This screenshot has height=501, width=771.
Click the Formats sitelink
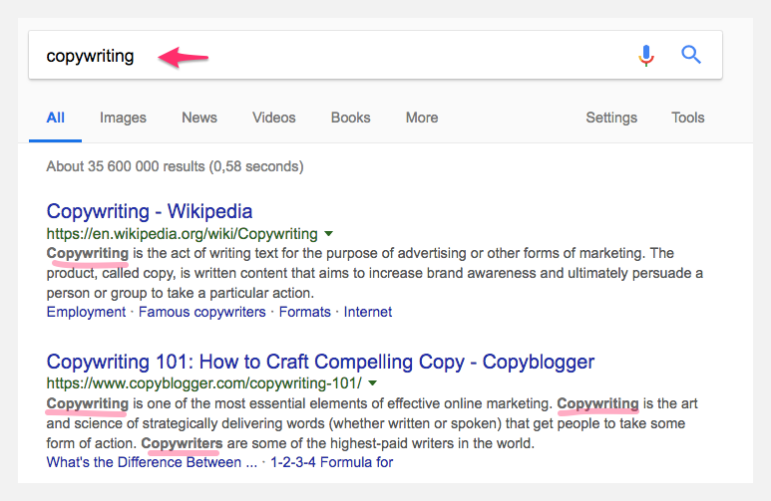[x=304, y=312]
